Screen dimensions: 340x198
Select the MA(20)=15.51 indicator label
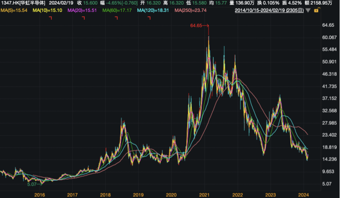click(x=82, y=10)
